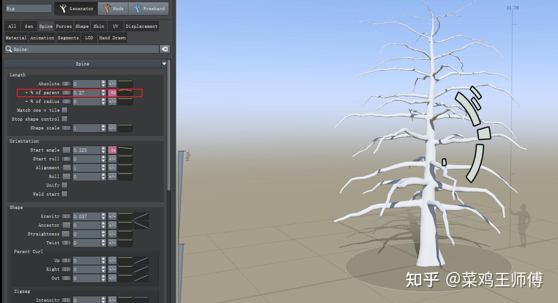The width and height of the screenshot is (558, 303).
Task: Click the Orientation section header
Action: tap(24, 141)
